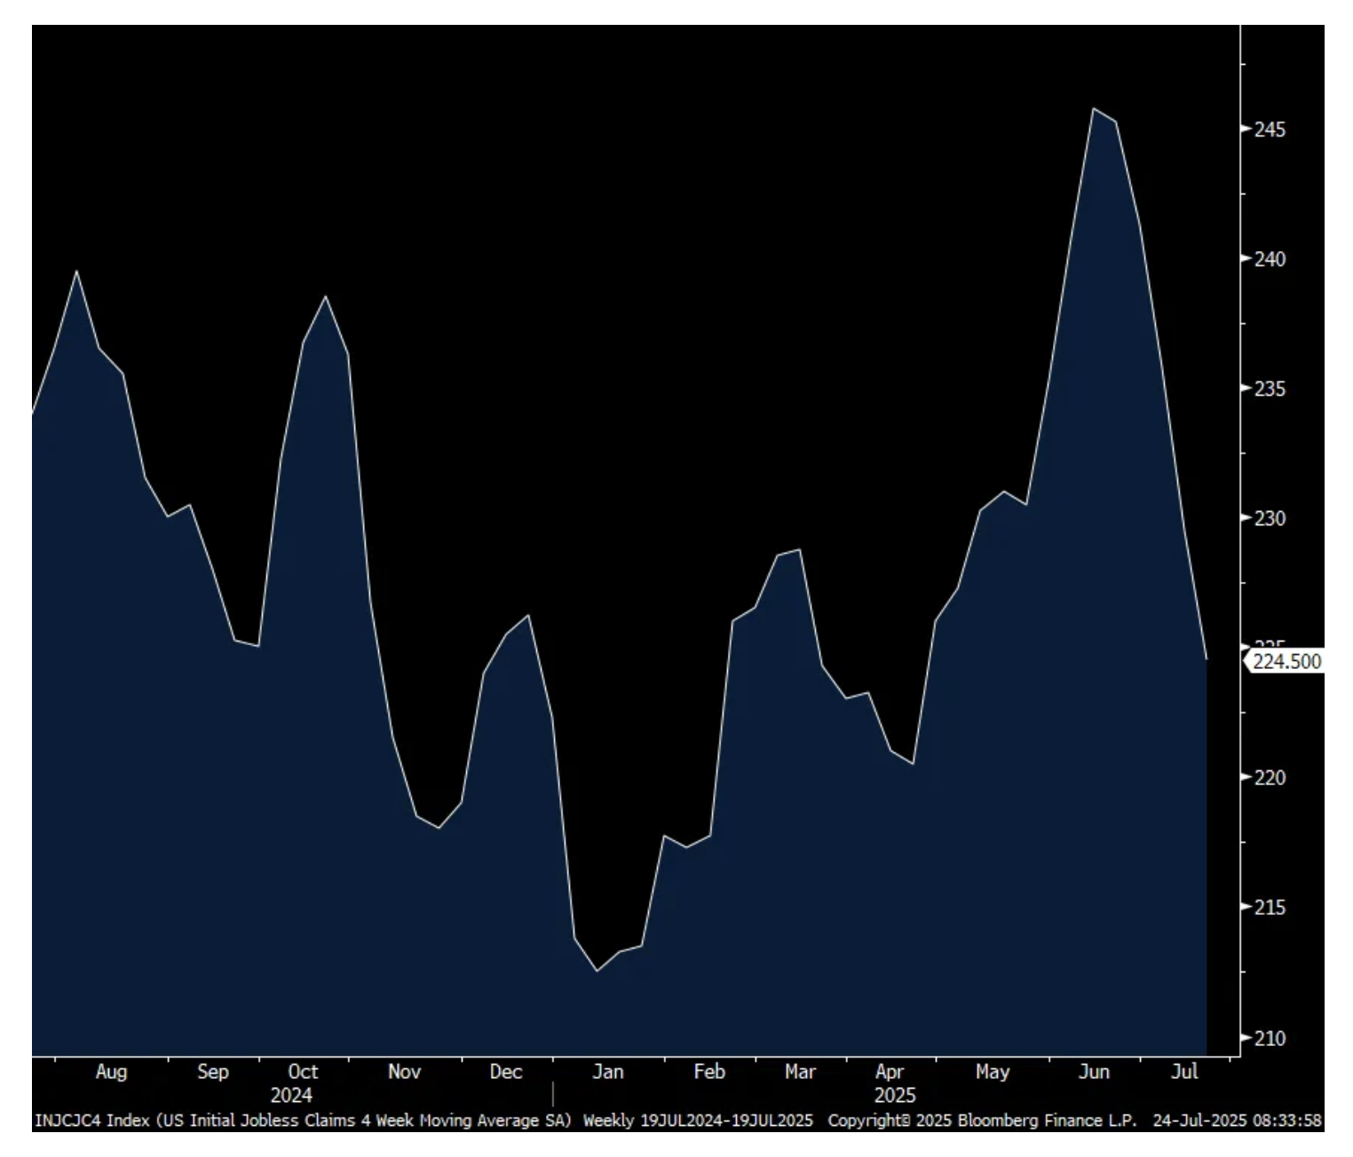Click the INJCJC4 Index ticker text
Image resolution: width=1353 pixels, height=1157 pixels.
[x=91, y=1121]
